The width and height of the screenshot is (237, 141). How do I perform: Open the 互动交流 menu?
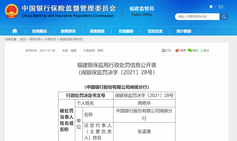pos(155,31)
